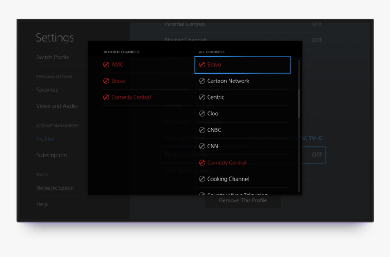The image size is (390, 257).
Task: Toggle block icon for CNBC
Action: 202,130
